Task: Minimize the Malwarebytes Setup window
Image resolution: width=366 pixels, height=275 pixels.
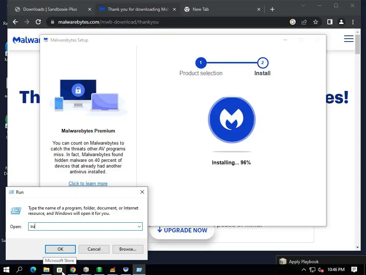Action: tap(285, 40)
